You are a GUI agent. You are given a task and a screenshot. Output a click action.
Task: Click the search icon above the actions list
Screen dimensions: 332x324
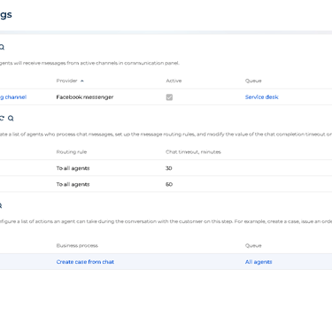[1, 205]
